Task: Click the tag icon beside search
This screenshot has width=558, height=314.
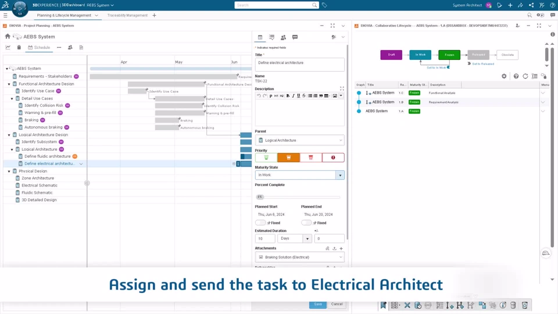Action: click(324, 5)
